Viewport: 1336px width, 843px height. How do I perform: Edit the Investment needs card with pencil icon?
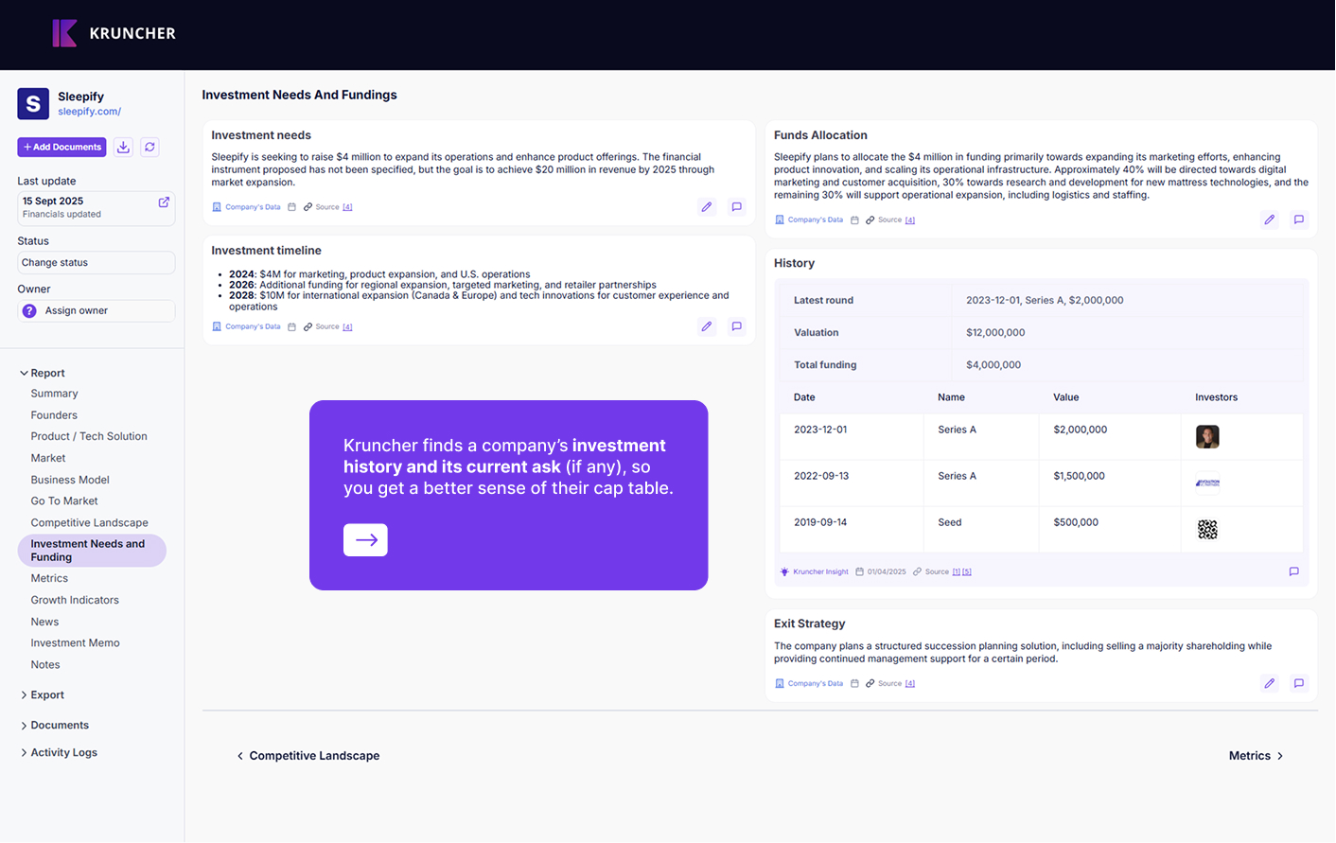coord(707,207)
